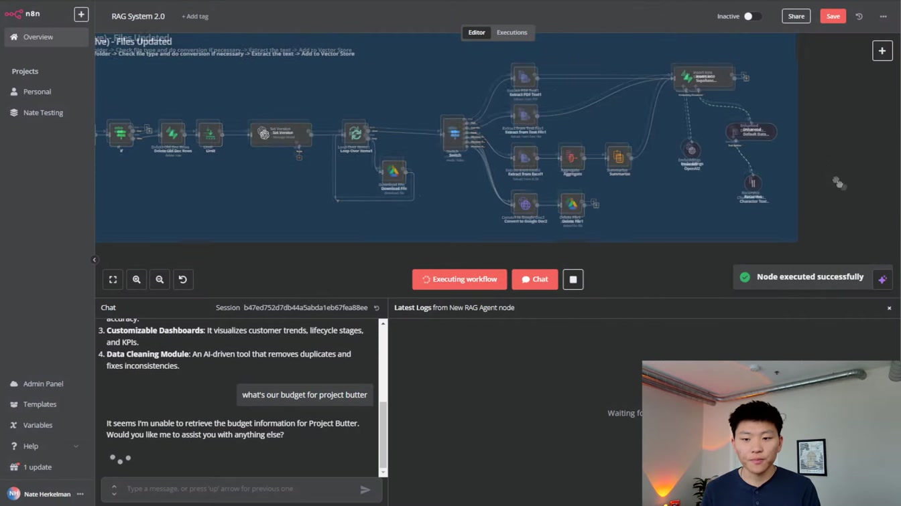The image size is (901, 506).
Task: Select the Limit node
Action: point(210,133)
